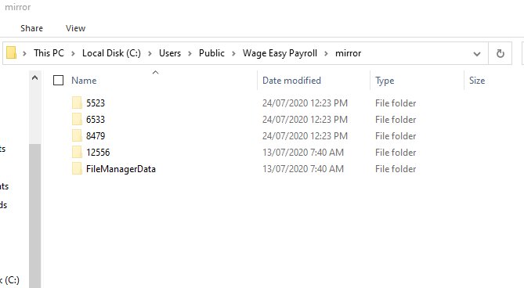524x288 pixels.
Task: Expand the chevron after Users
Action: click(x=190, y=53)
